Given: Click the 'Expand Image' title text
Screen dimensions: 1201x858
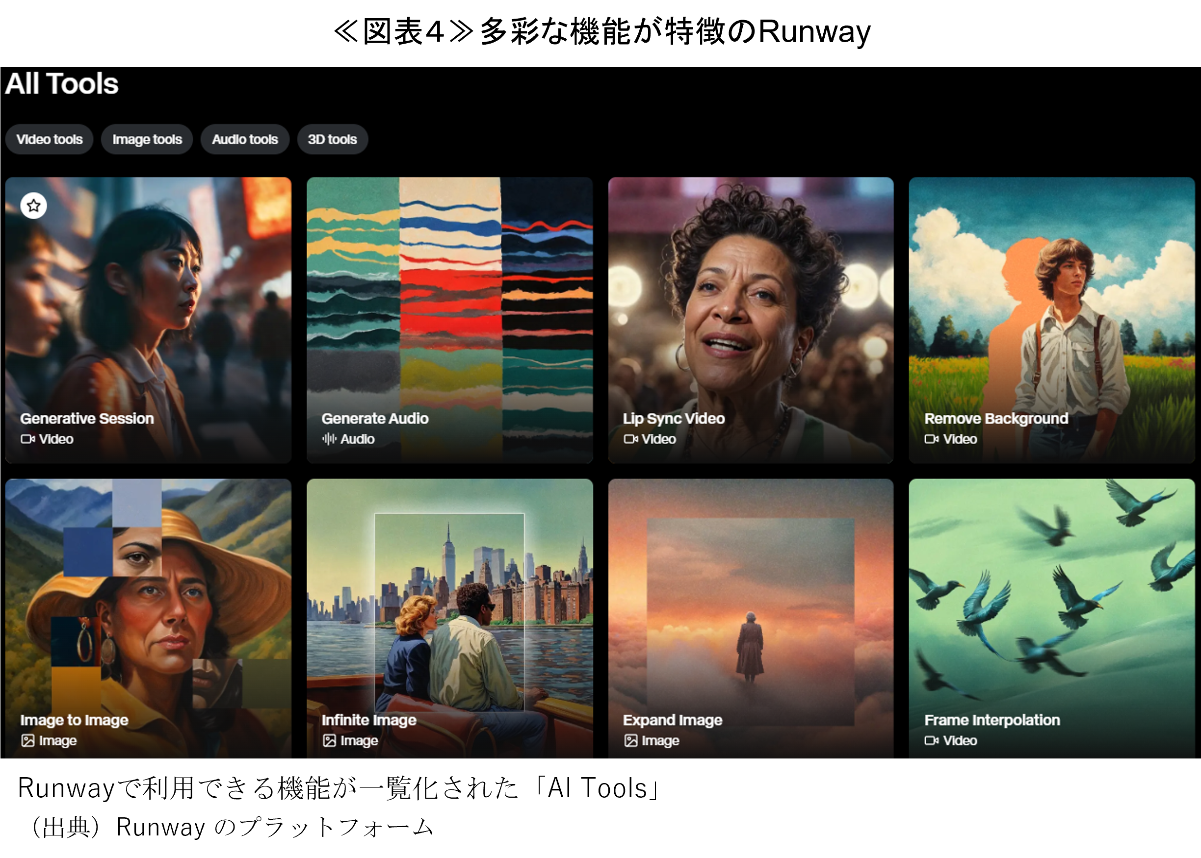Looking at the screenshot, I should tap(673, 720).
